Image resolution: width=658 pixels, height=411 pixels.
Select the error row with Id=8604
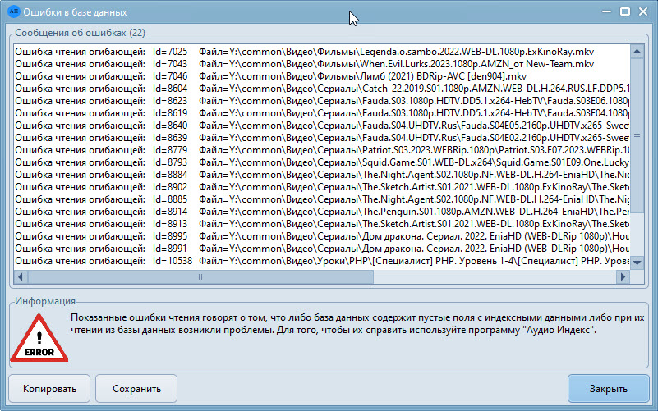(x=322, y=89)
